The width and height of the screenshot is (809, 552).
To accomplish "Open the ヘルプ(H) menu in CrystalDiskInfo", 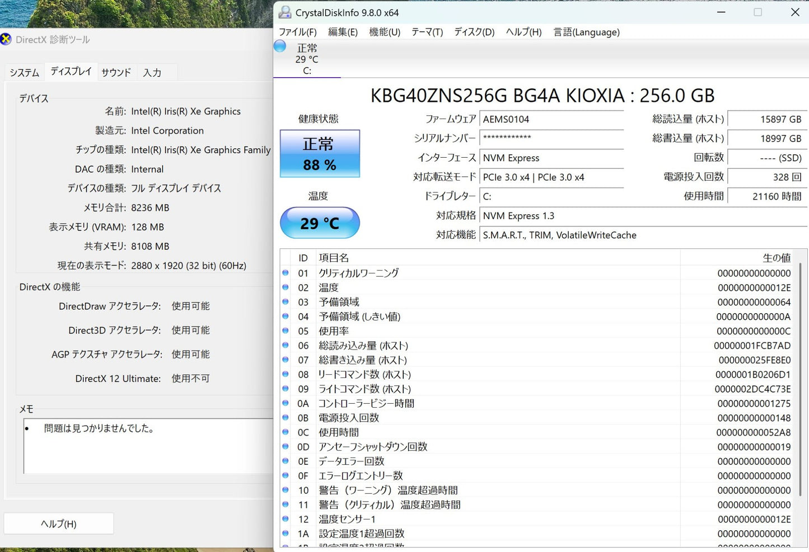I will pyautogui.click(x=523, y=32).
